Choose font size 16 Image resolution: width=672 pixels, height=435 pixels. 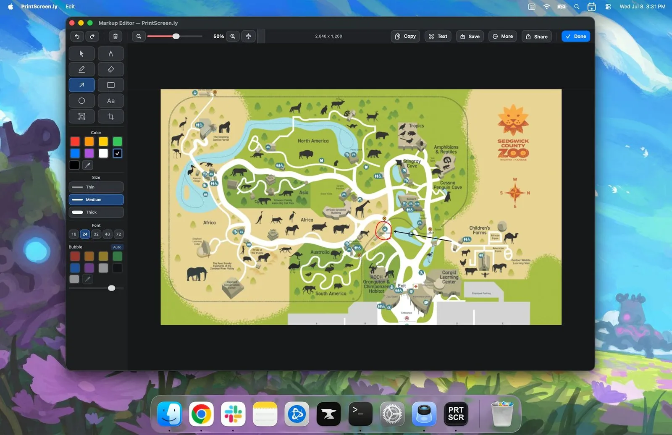point(74,234)
